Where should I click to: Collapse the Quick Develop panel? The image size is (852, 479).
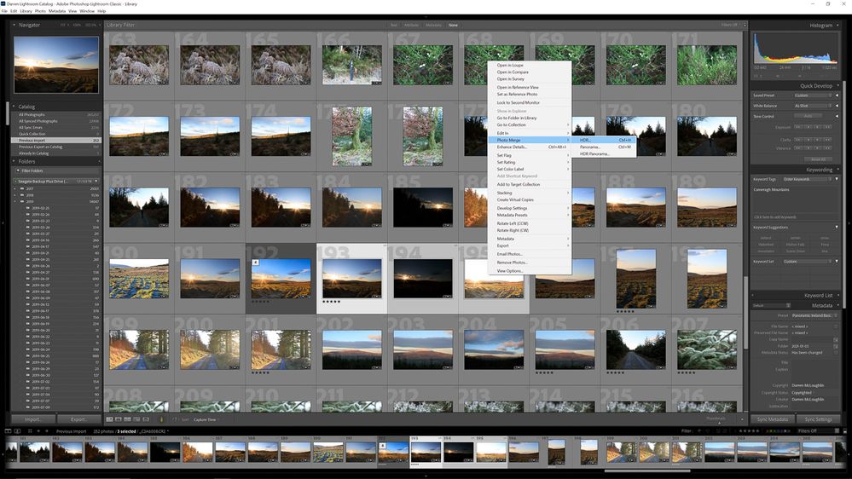coord(838,86)
